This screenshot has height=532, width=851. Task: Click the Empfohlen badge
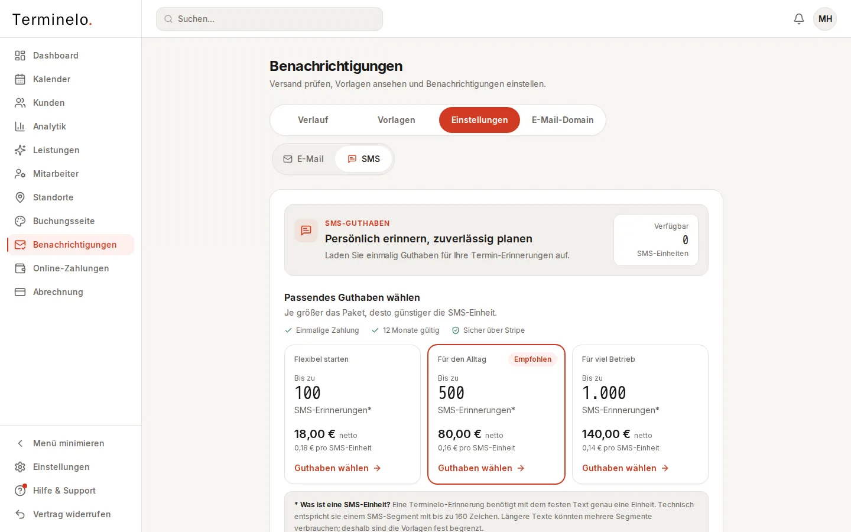click(532, 359)
